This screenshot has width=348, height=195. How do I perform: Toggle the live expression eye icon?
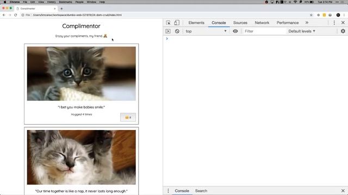[x=235, y=31]
